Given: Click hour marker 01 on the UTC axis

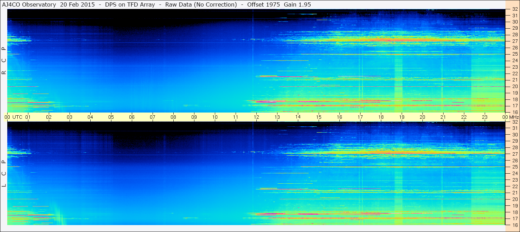Looking at the screenshot, I should click(x=28, y=117).
